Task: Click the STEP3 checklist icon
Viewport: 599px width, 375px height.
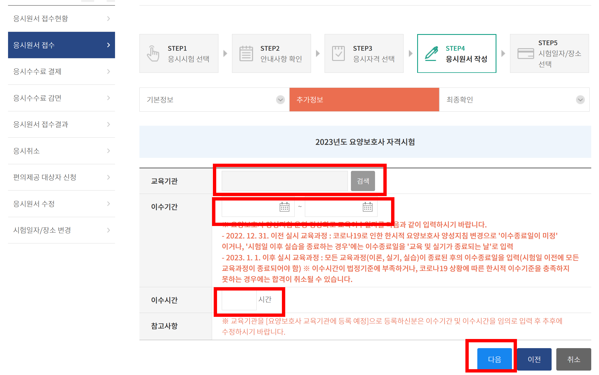Action: pyautogui.click(x=338, y=53)
